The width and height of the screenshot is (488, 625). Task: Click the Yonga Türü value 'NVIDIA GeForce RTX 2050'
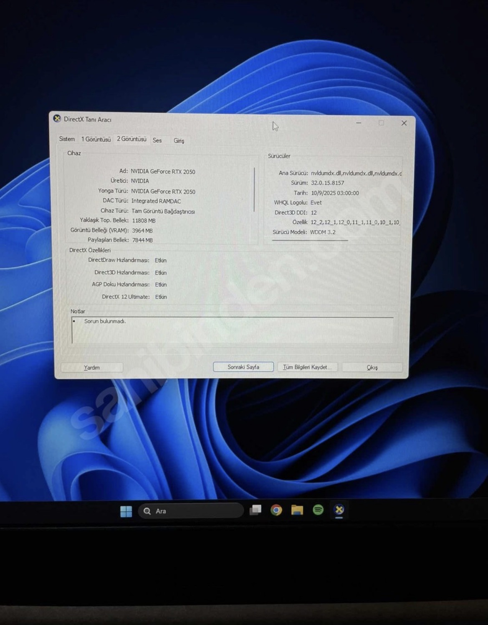click(x=163, y=191)
